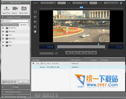Switch to the Favorites tab

pos(6,25)
